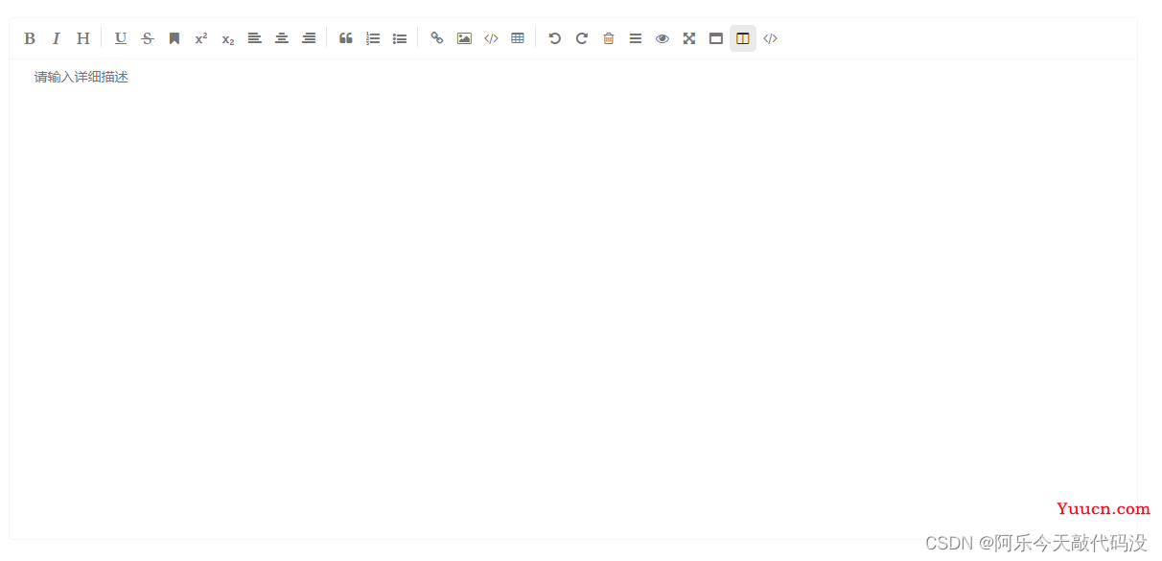Insert a table

click(x=518, y=38)
